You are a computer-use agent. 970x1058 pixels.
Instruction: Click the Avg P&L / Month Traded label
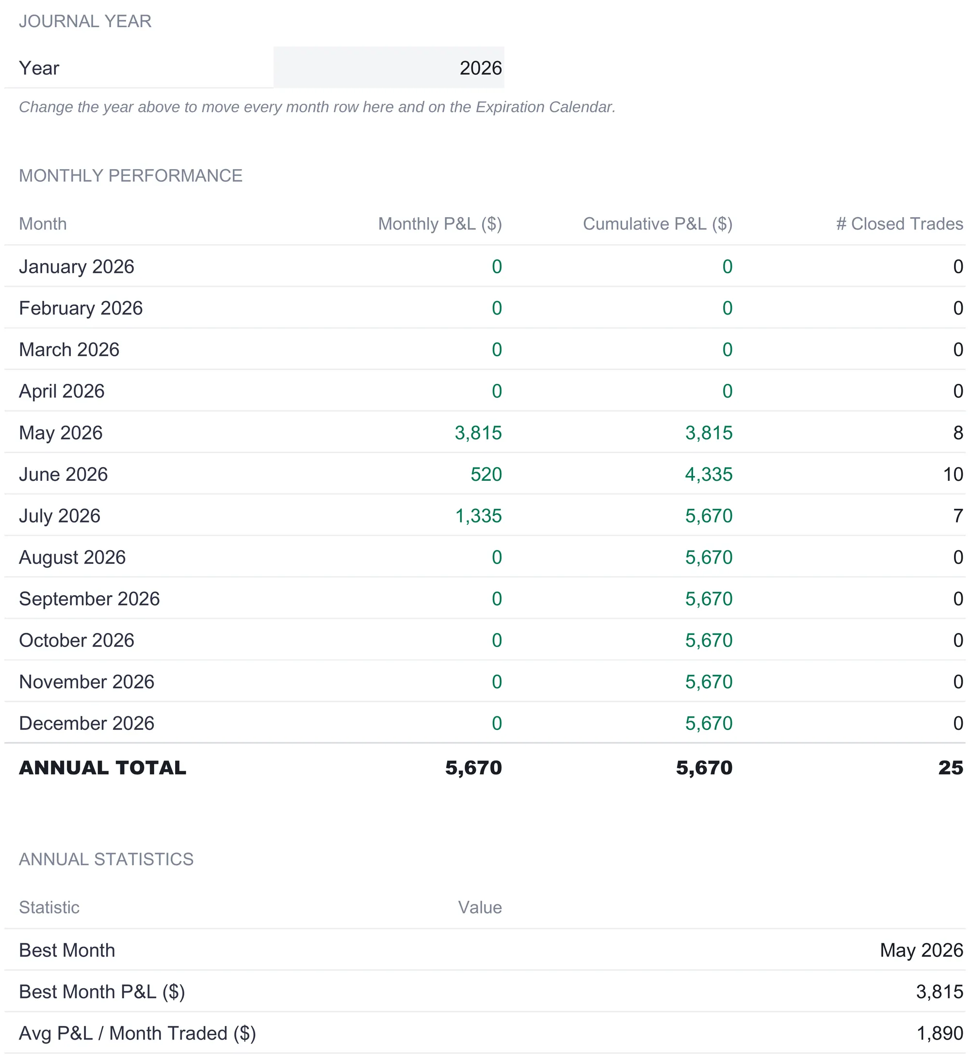click(138, 1033)
